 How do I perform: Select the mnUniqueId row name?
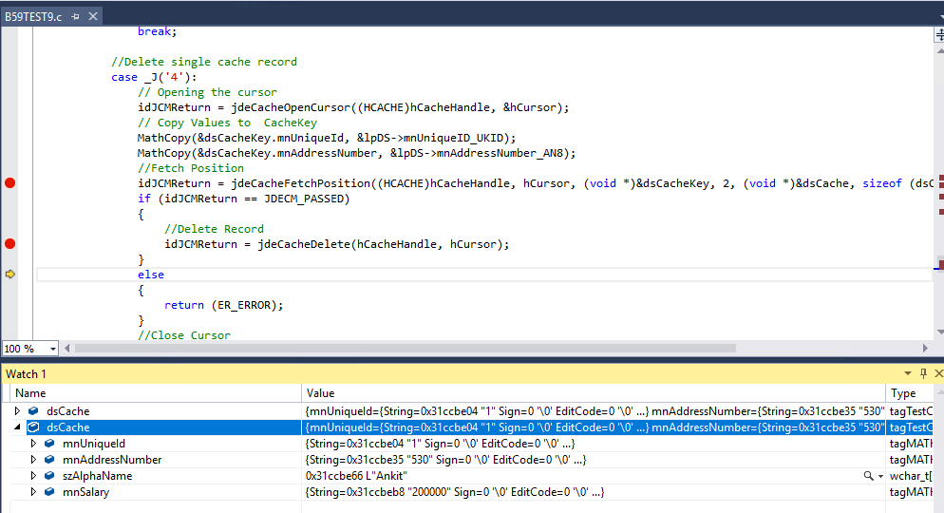point(94,444)
